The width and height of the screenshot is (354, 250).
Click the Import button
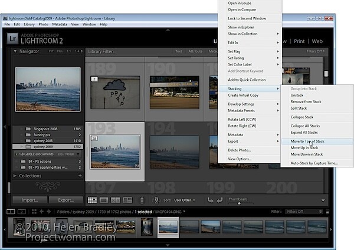pos(29,200)
